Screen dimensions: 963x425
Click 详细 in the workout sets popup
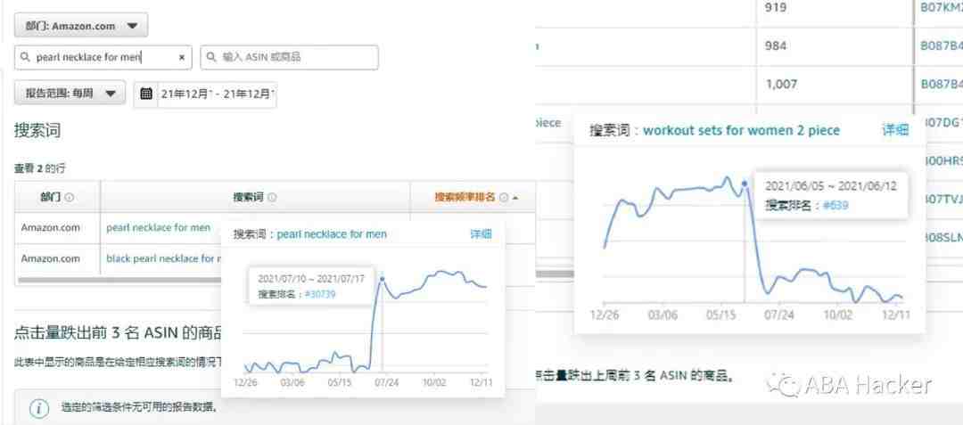coord(895,130)
